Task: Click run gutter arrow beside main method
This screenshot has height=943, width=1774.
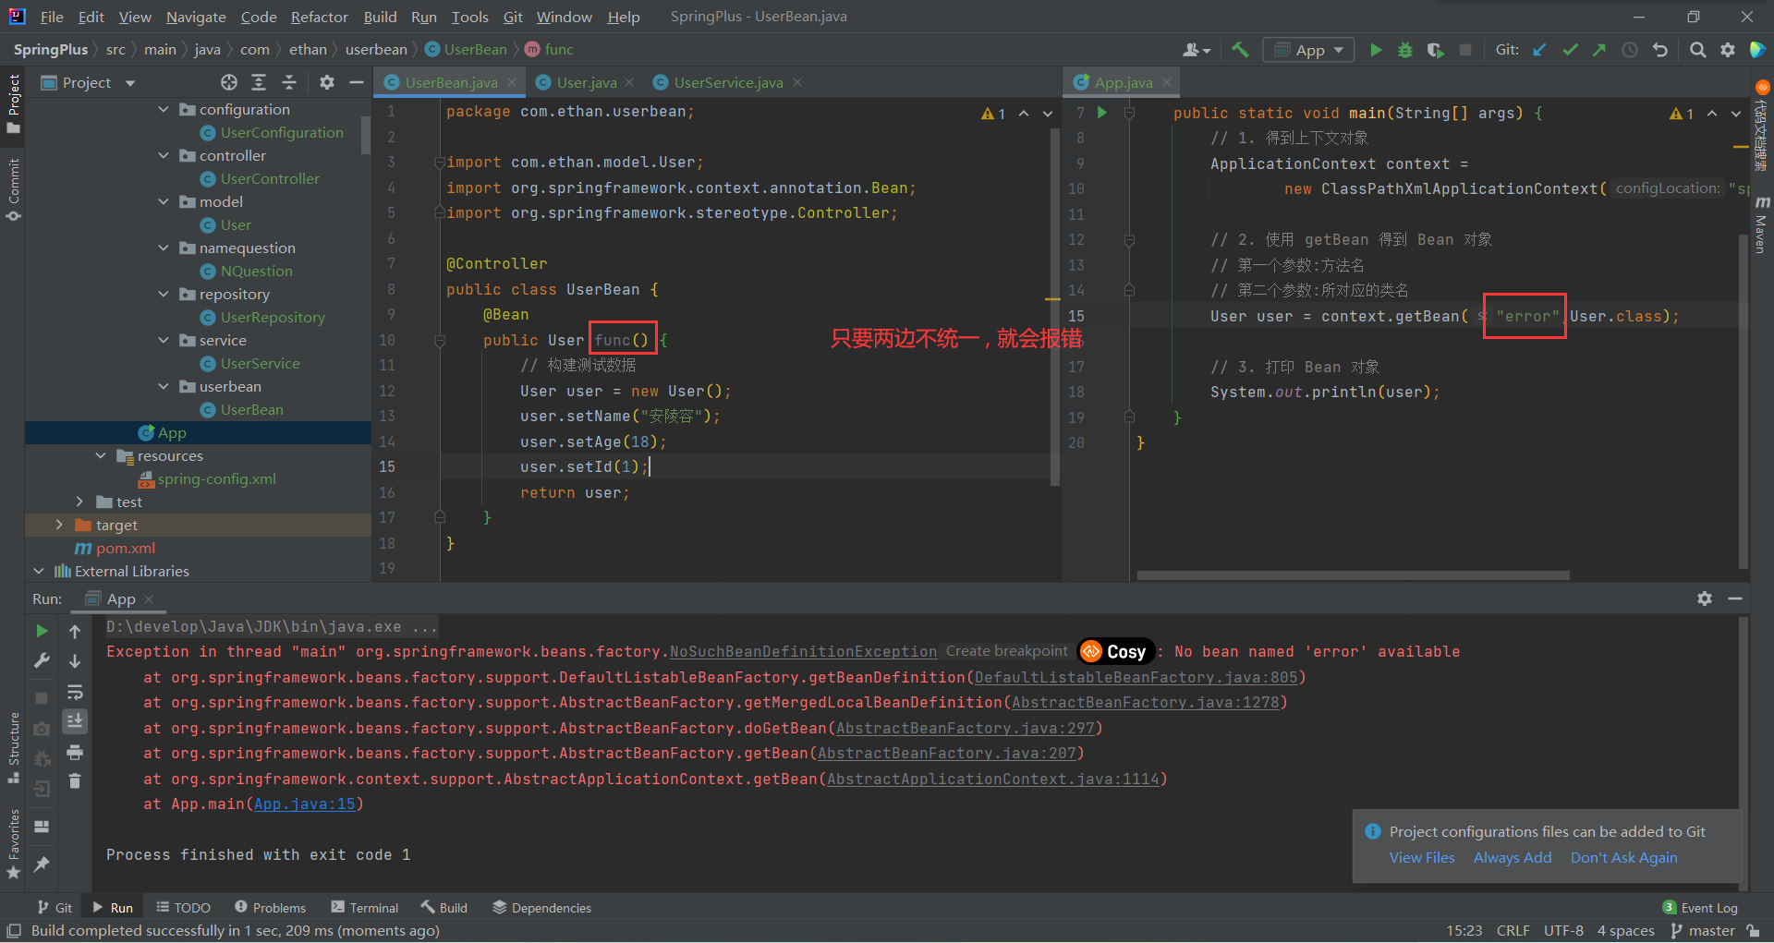Action: [1101, 113]
